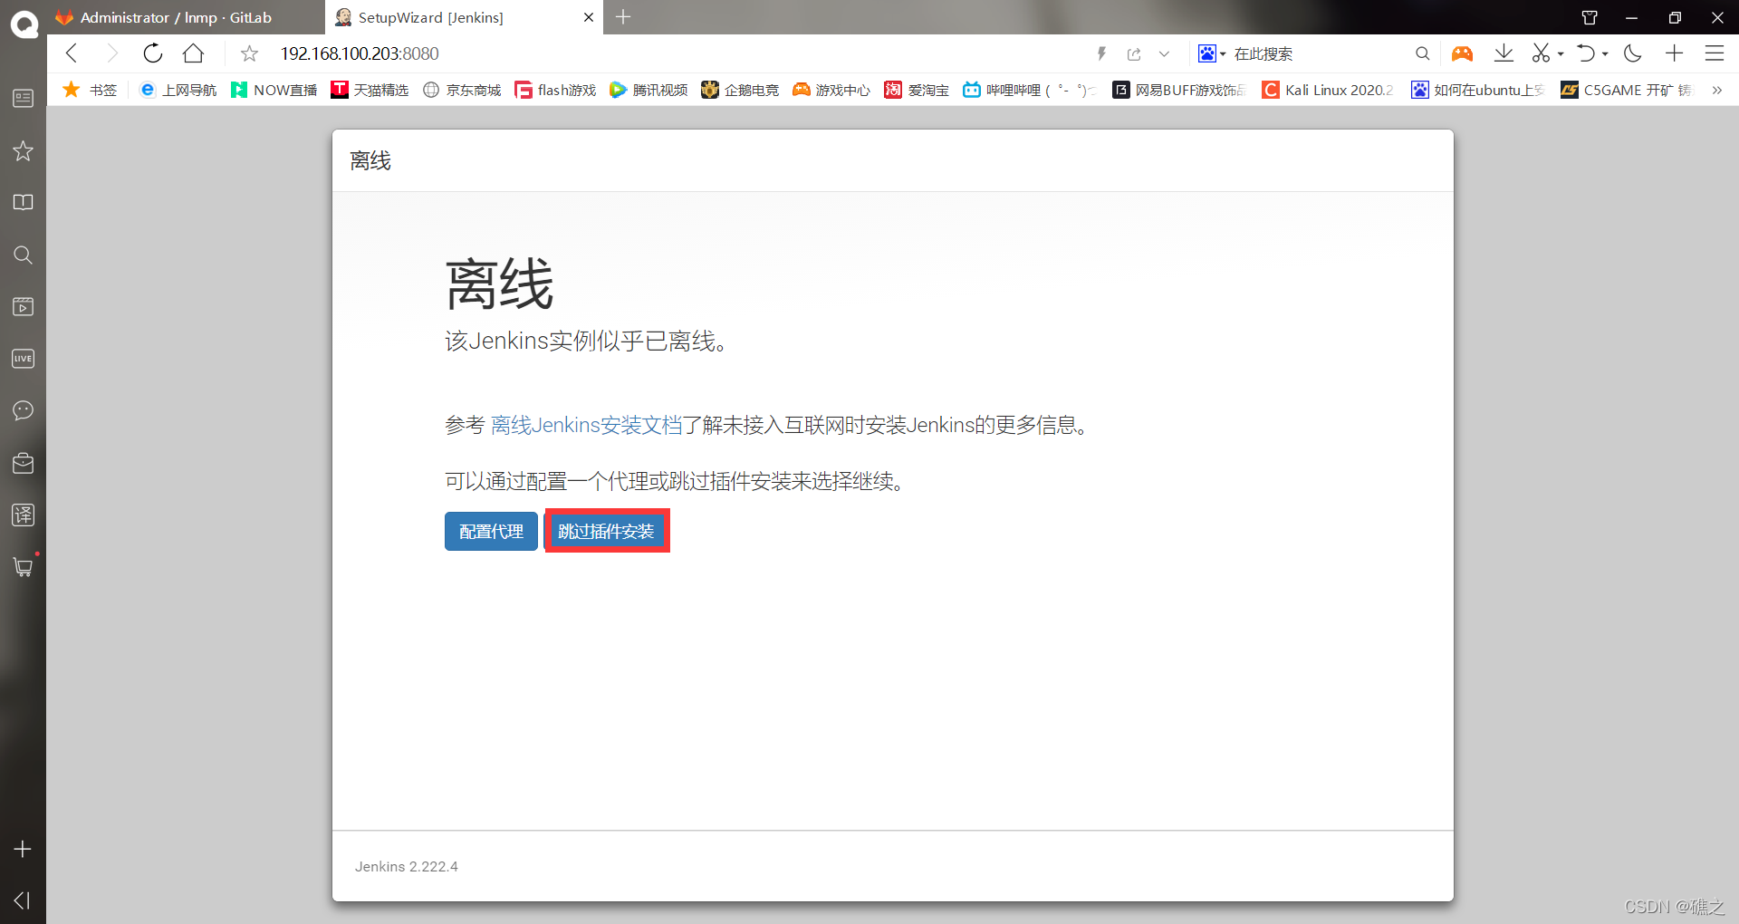The height and width of the screenshot is (924, 1739).
Task: Open the browser main menu
Action: (x=1715, y=53)
